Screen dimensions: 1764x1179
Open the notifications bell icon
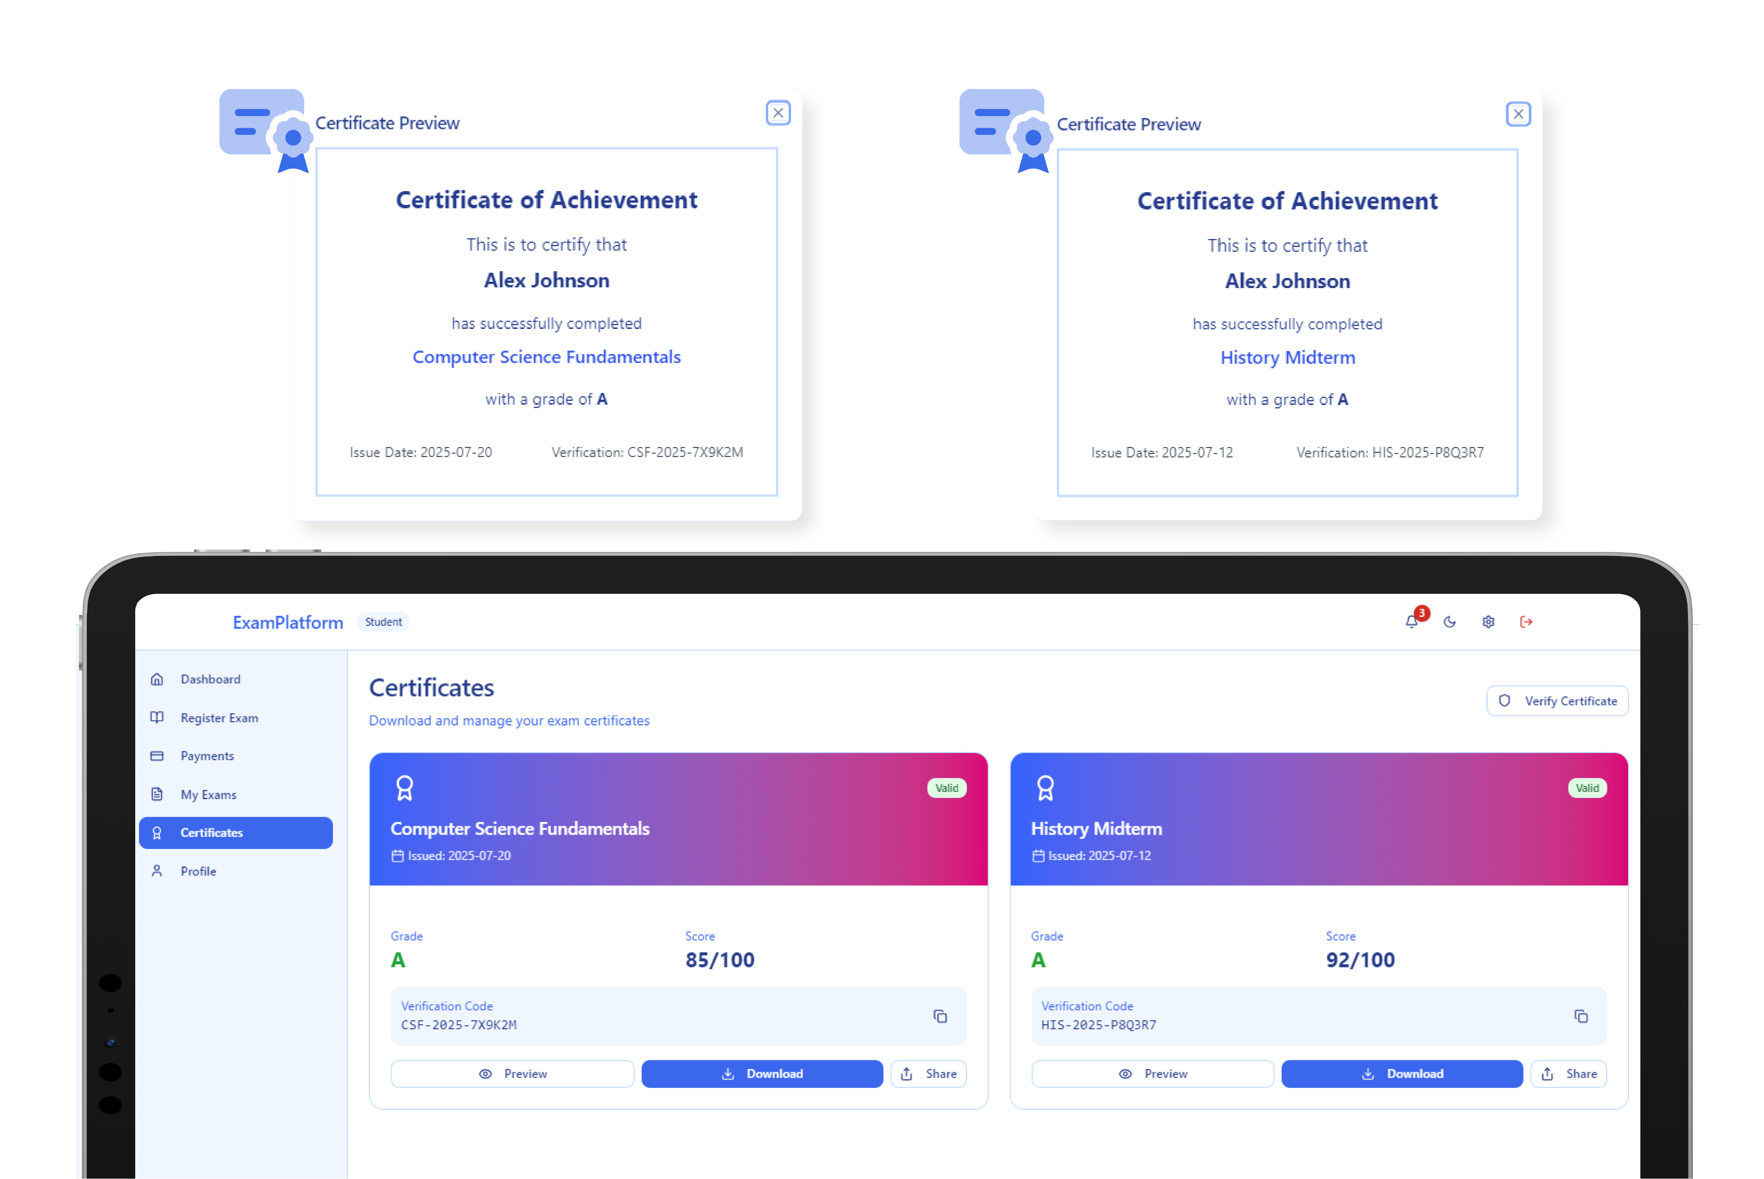[1412, 622]
